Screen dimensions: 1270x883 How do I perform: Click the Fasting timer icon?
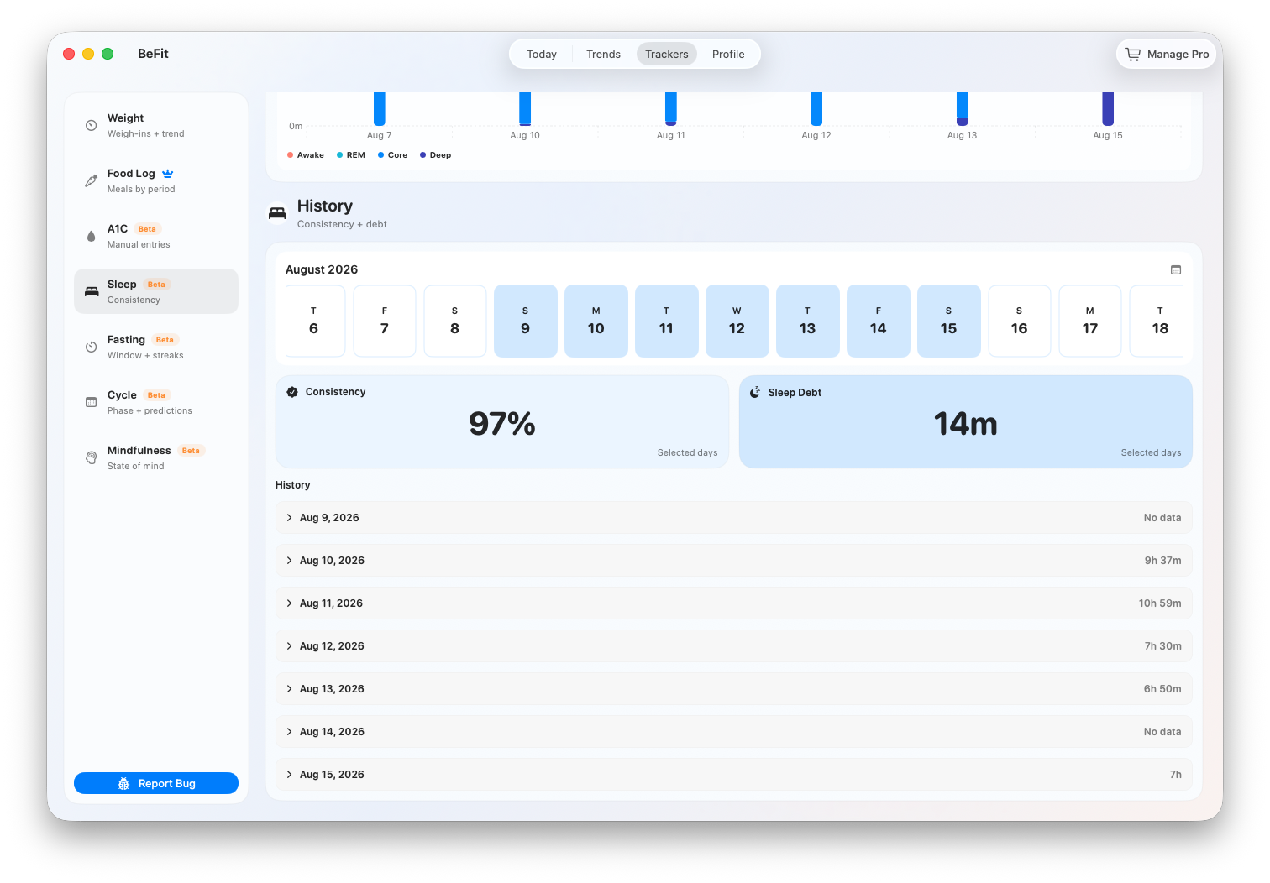point(92,347)
